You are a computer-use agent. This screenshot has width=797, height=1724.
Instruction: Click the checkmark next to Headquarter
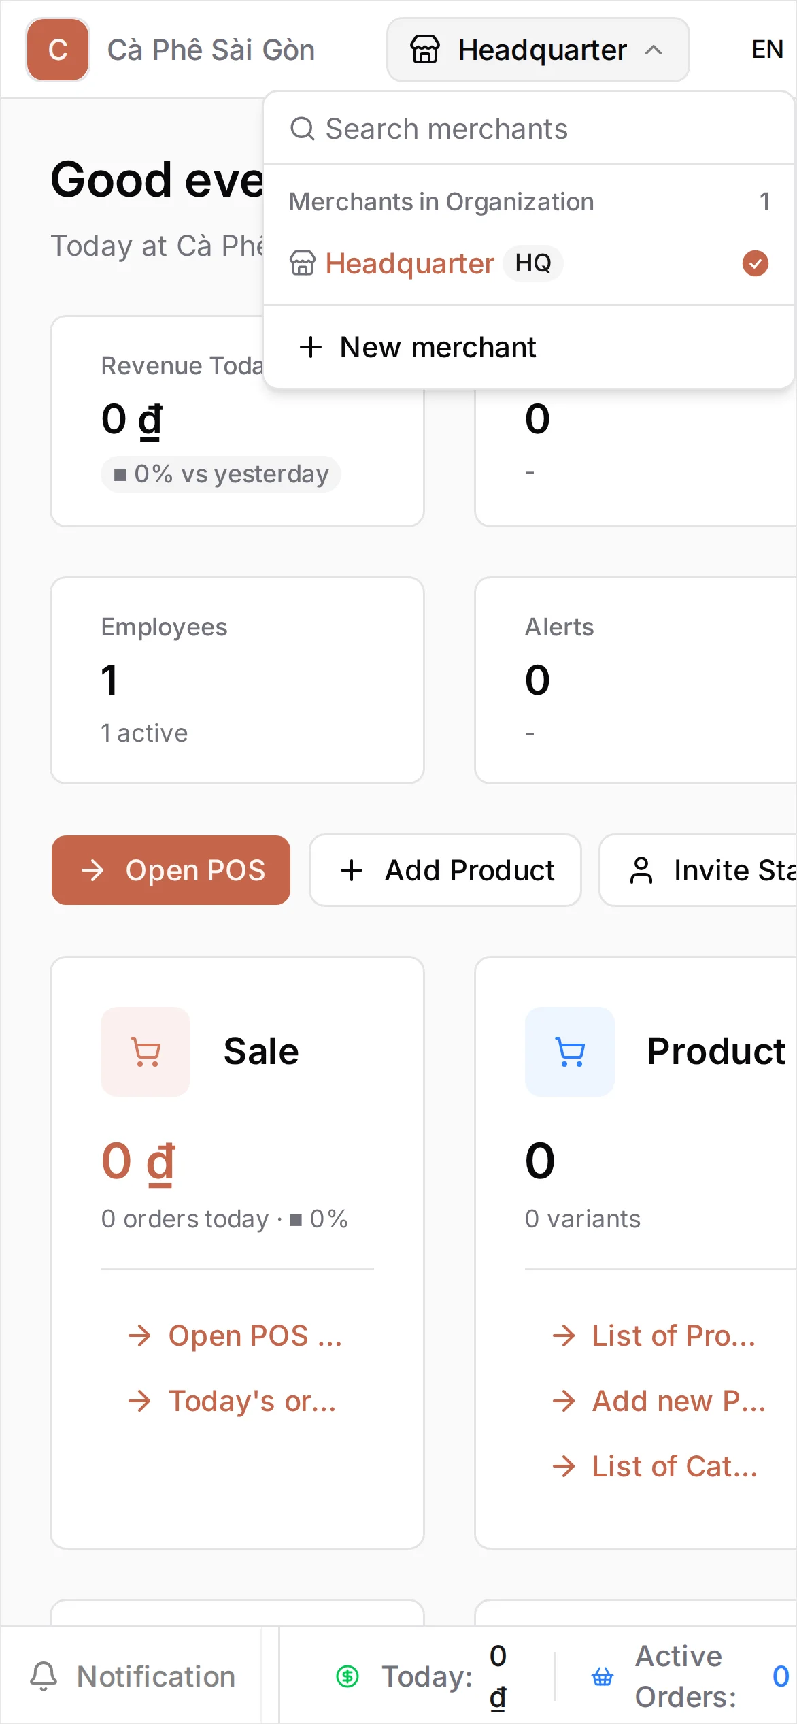[756, 263]
